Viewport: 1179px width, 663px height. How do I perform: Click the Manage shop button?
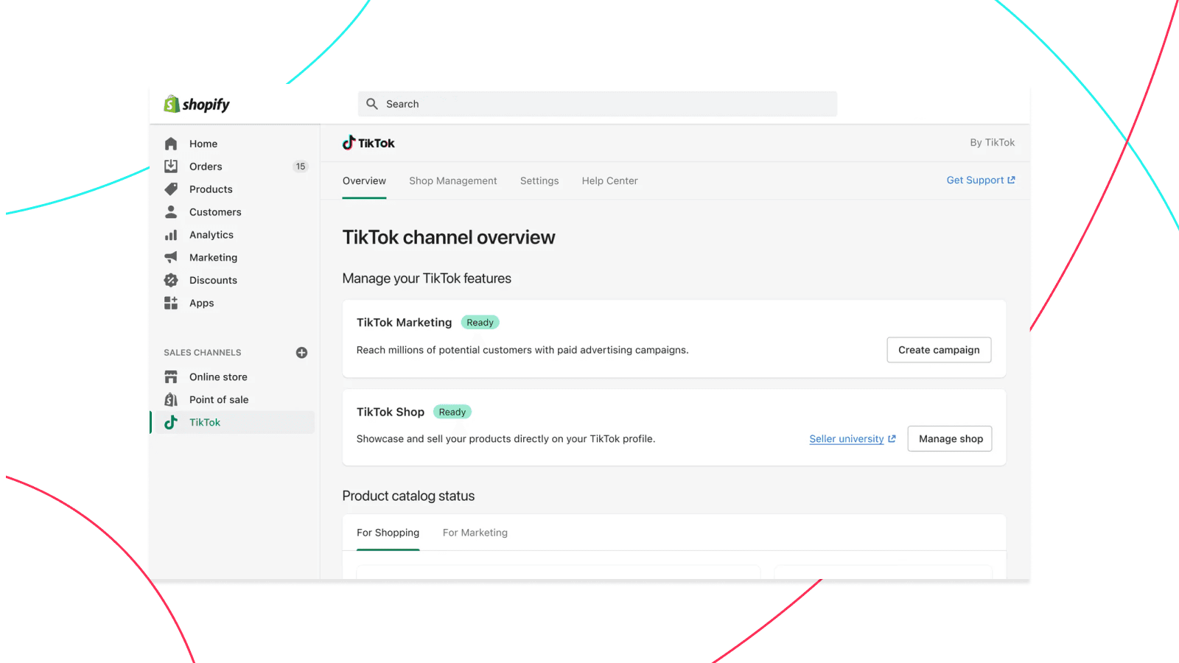(950, 439)
